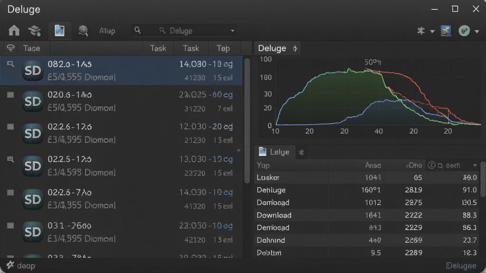The width and height of the screenshot is (486, 273).
Task: Click asterisk tab beside Lelye
Action: [x=301, y=152]
